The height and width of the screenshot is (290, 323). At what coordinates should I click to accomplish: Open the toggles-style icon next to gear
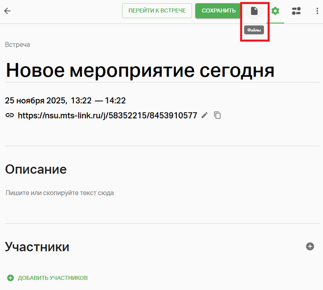296,11
